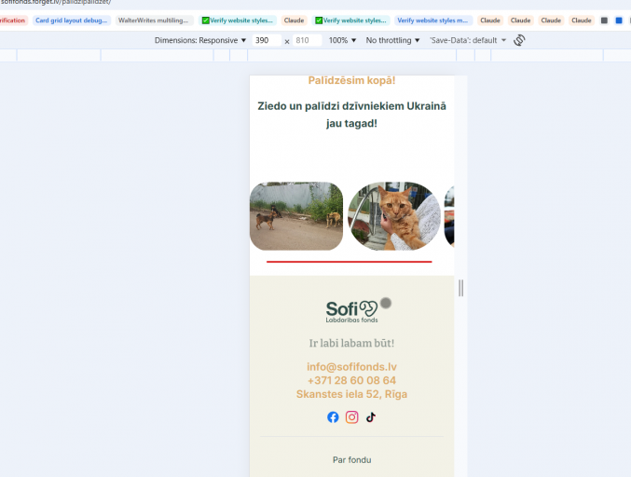Click the page URL in address bar
The height and width of the screenshot is (477, 631).
(56, 2)
